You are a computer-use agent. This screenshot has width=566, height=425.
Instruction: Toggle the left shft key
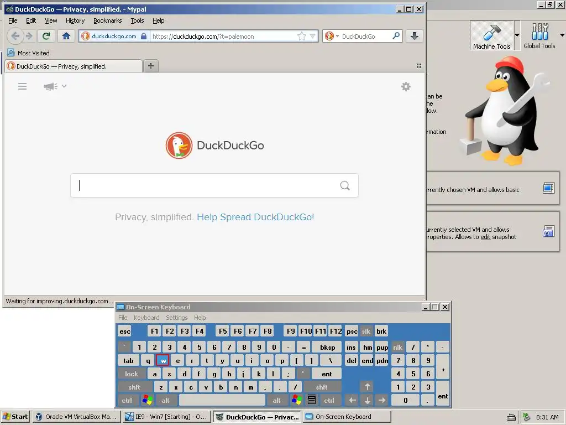click(x=134, y=387)
